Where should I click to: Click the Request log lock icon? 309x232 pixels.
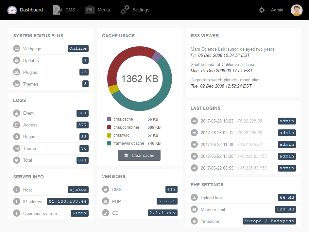[x=17, y=137]
